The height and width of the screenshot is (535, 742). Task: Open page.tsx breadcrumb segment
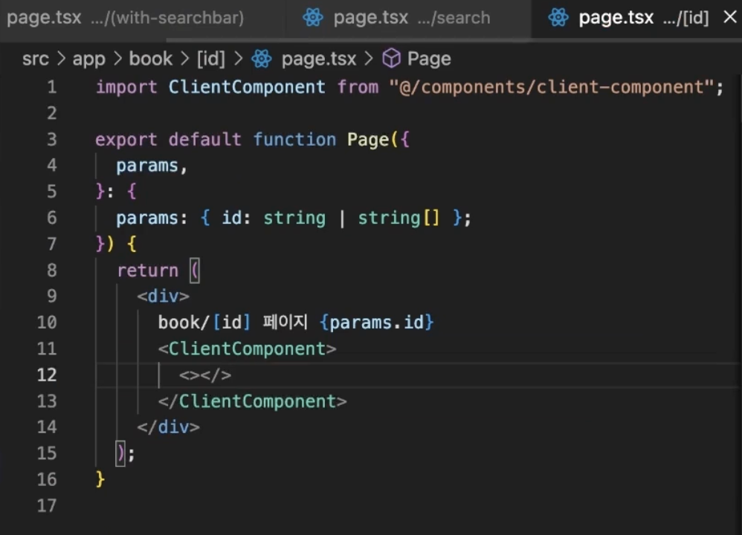tap(318, 59)
